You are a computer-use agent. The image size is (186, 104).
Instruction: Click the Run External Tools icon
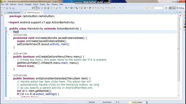[77, 8]
